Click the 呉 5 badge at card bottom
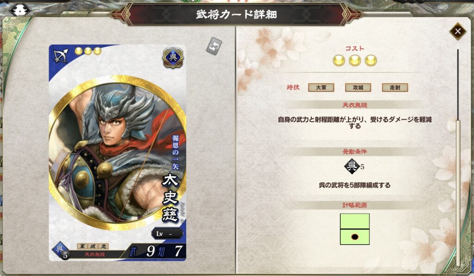Viewport: 474px width, 276px height. 61,251
